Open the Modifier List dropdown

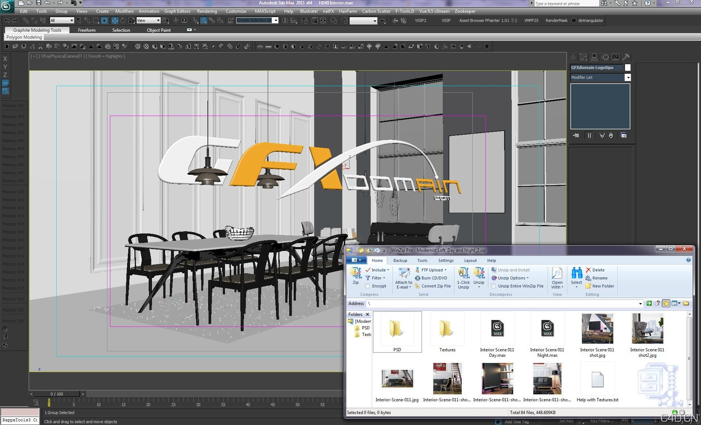point(628,77)
